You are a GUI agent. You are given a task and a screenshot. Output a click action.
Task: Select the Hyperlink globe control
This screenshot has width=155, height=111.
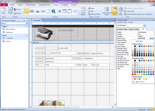coord(54,11)
